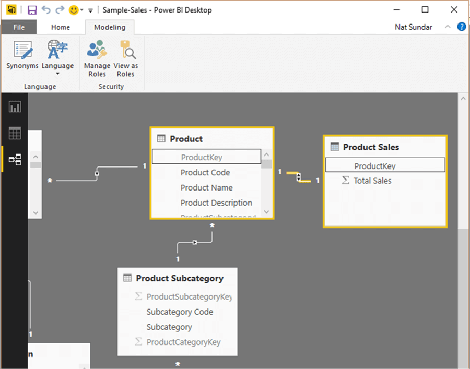
Task: Maximize the Power BI Desktop window
Action: pyautogui.click(x=425, y=10)
